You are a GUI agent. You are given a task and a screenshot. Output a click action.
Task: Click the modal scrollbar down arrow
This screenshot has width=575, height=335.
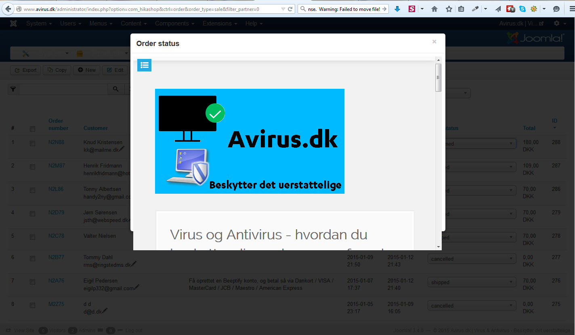pyautogui.click(x=438, y=247)
